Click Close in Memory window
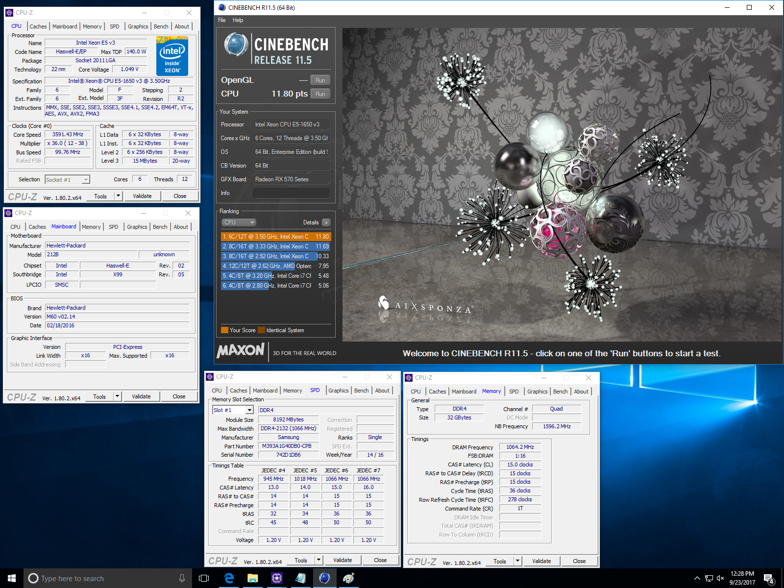 pyautogui.click(x=579, y=561)
